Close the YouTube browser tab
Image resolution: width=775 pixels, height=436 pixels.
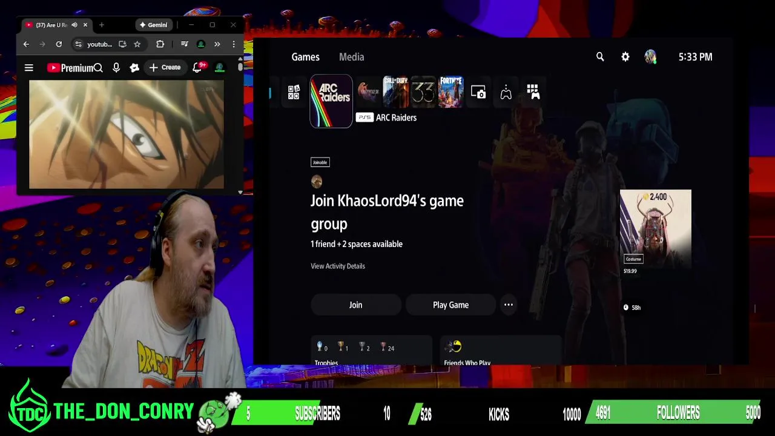[85, 25]
